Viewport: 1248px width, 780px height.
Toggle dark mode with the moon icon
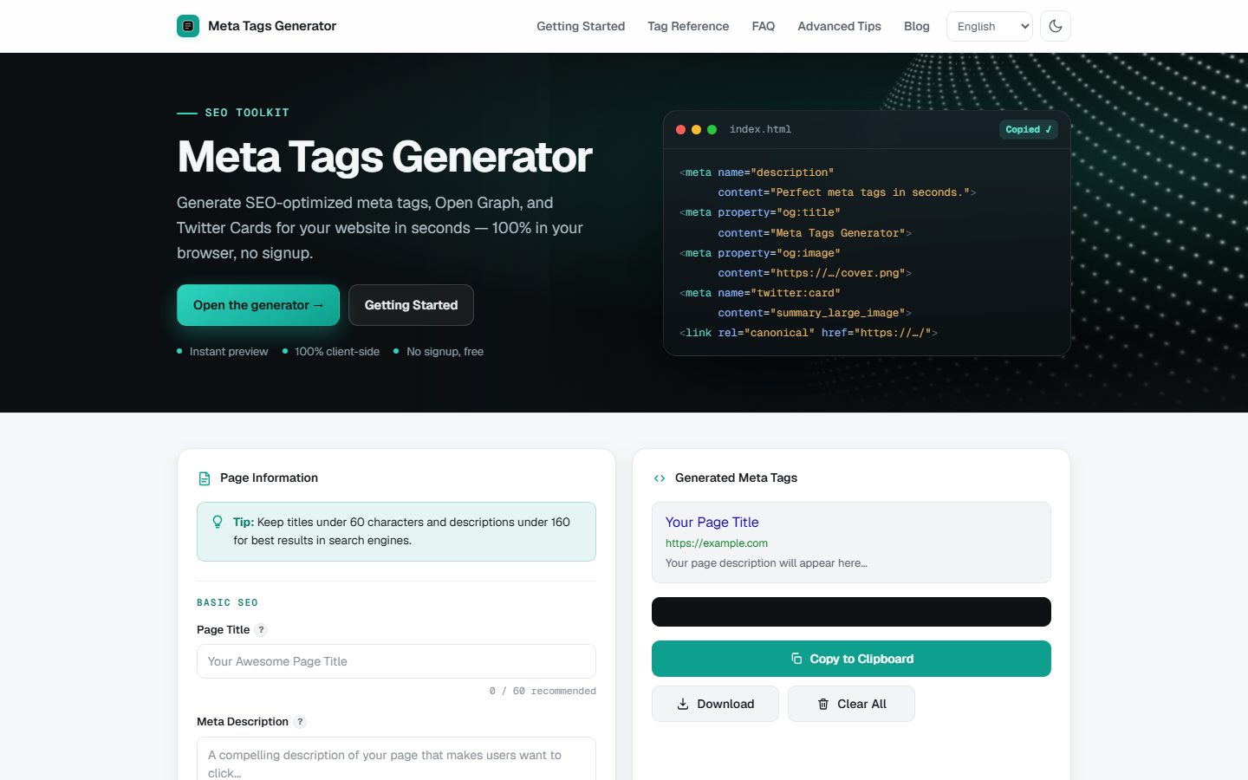[x=1056, y=26]
